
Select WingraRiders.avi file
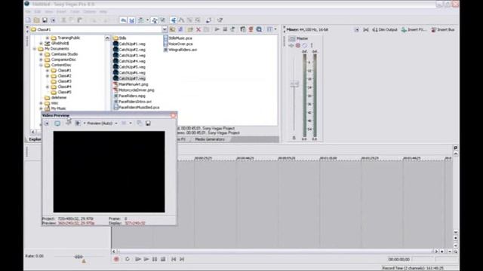183,50
